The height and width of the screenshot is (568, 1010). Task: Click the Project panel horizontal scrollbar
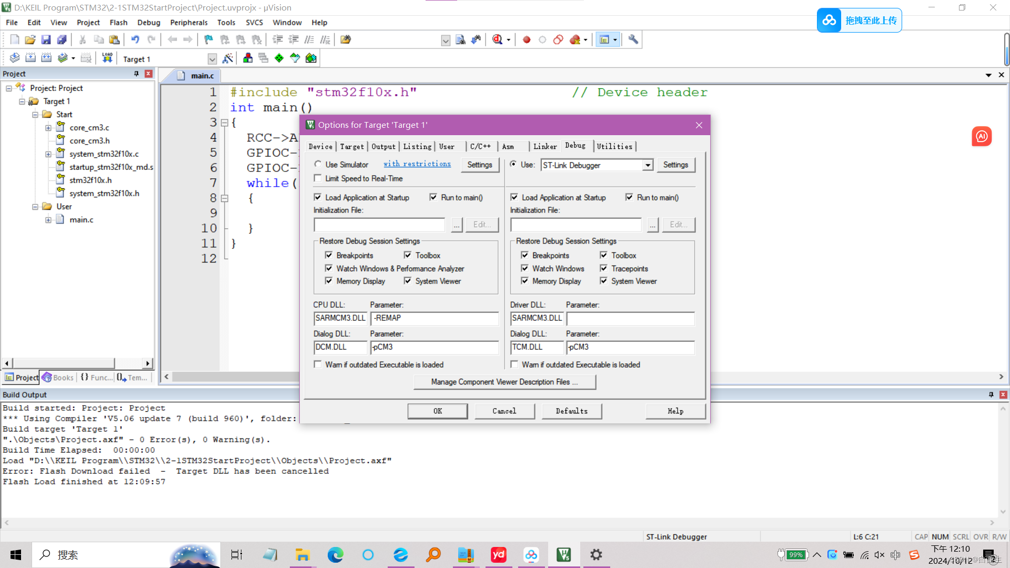tap(63, 363)
